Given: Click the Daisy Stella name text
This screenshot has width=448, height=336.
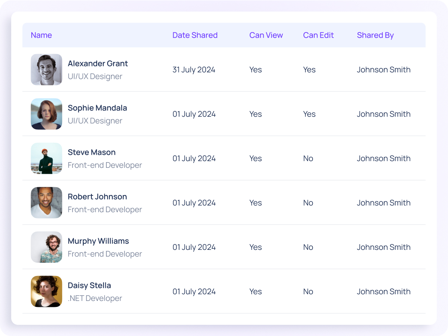Looking at the screenshot, I should [x=89, y=285].
